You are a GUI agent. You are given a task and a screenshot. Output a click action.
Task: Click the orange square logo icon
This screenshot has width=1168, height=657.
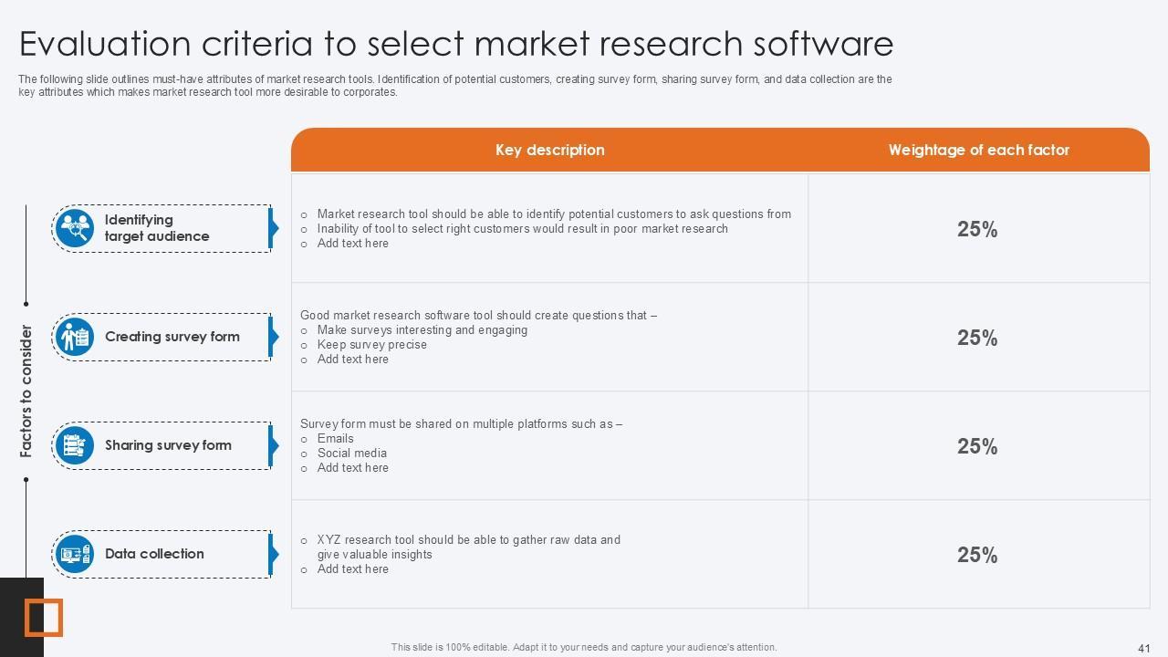43,617
